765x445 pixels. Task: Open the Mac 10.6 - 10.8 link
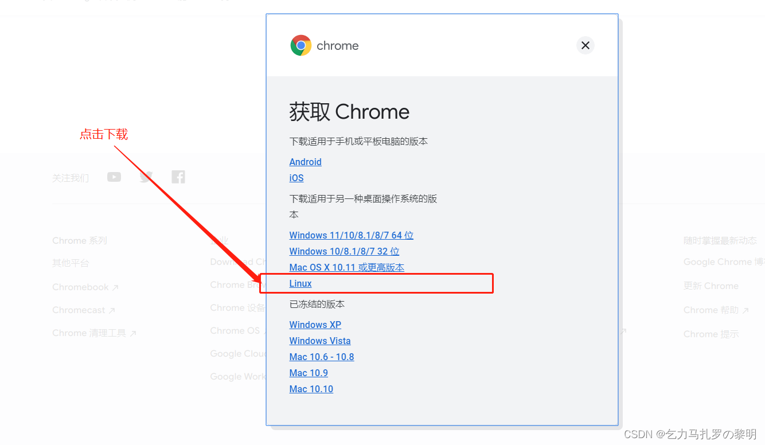click(322, 357)
